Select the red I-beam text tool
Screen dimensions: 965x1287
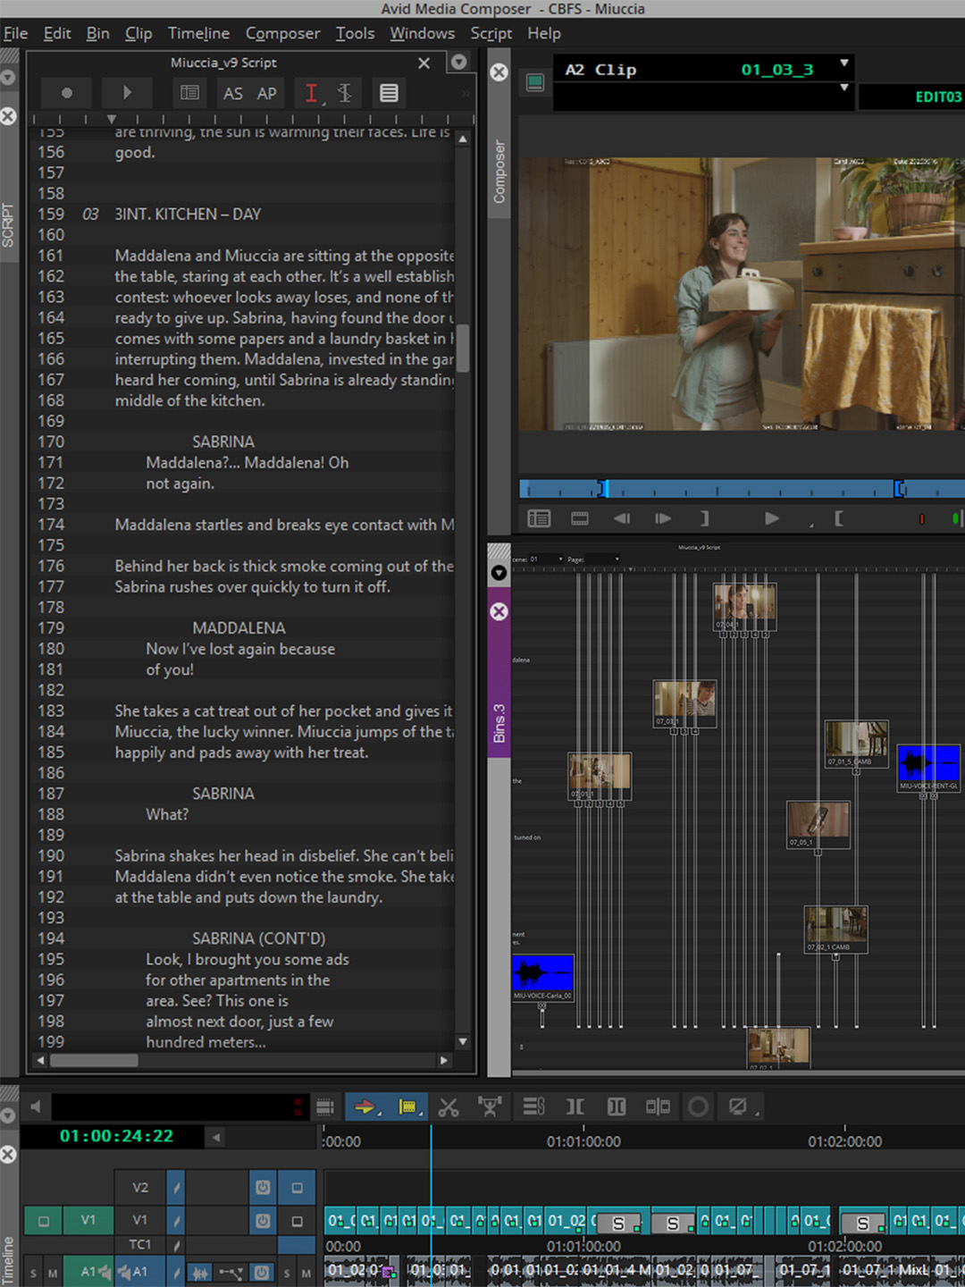pyautogui.click(x=311, y=93)
